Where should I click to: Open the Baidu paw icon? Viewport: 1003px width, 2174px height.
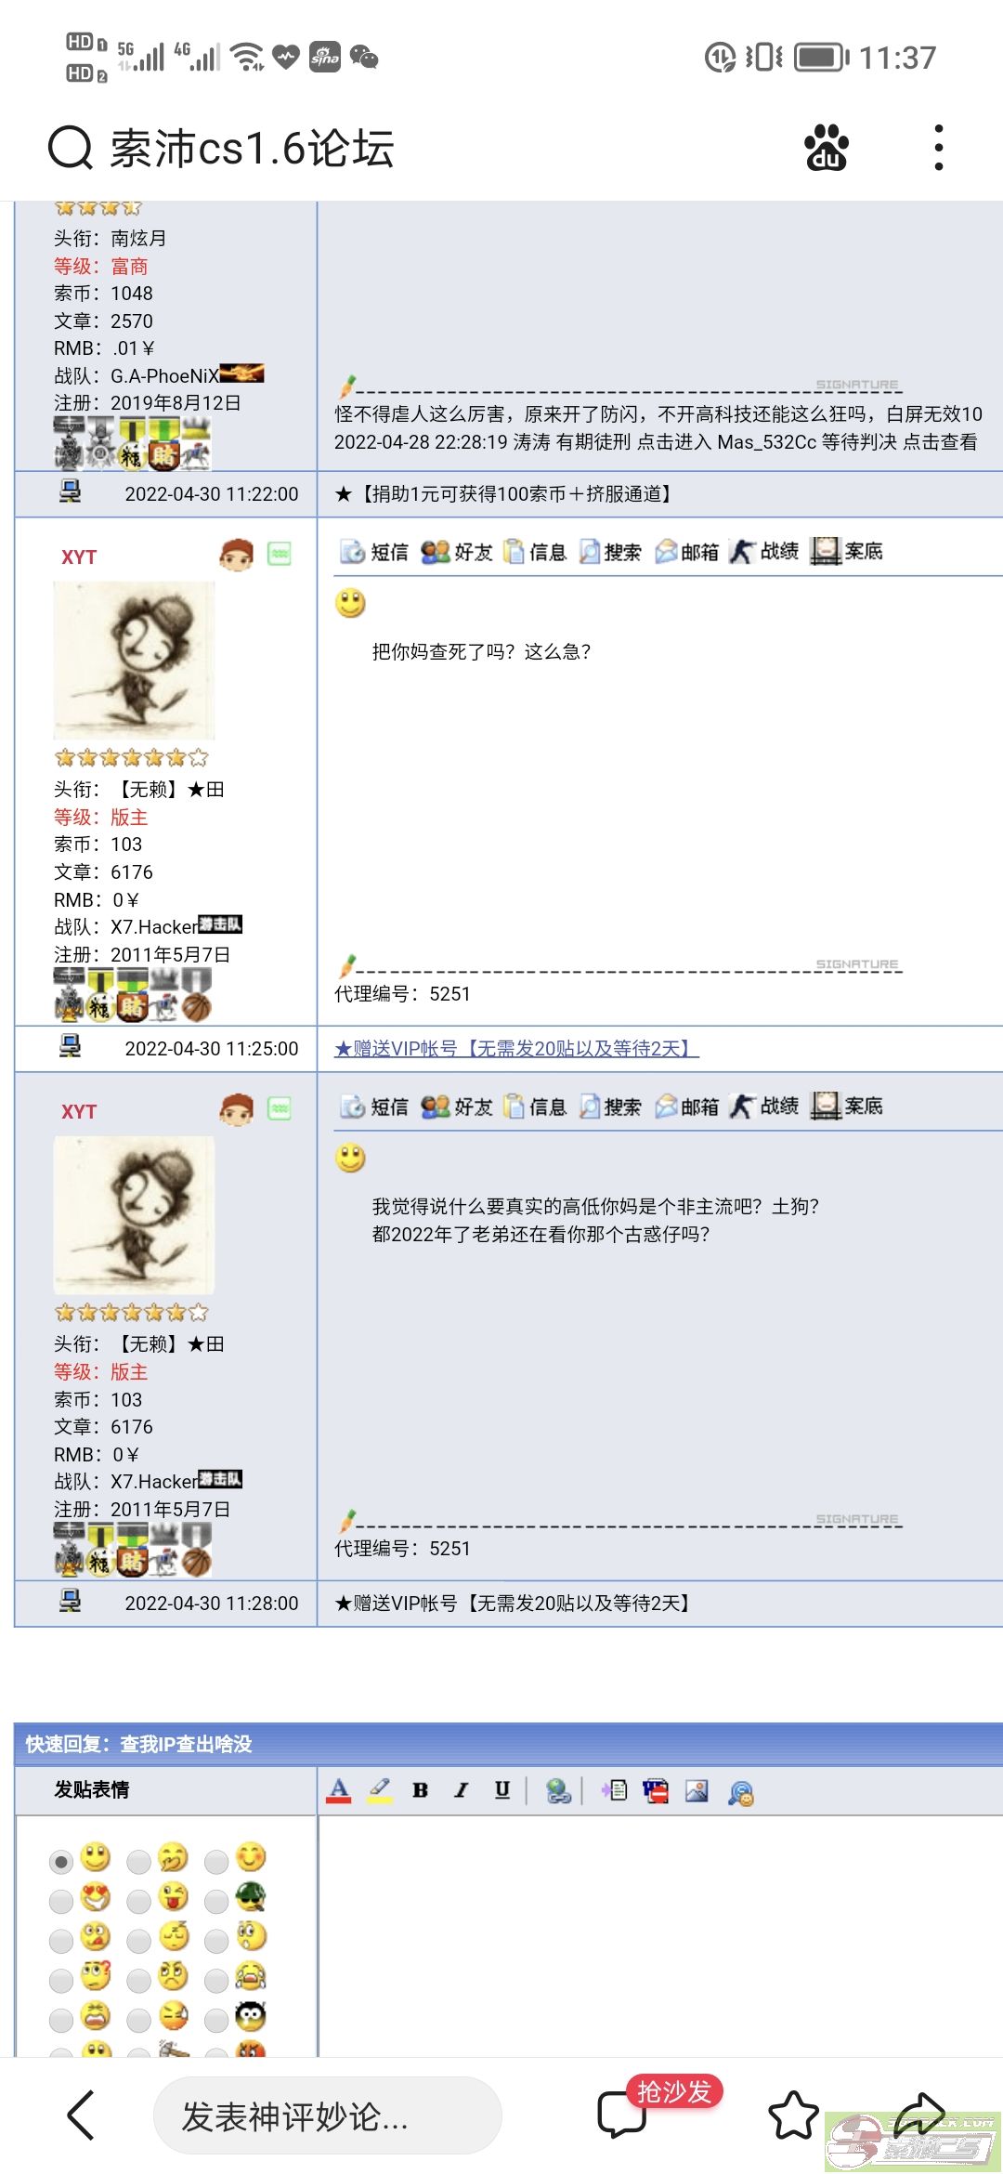coord(827,148)
